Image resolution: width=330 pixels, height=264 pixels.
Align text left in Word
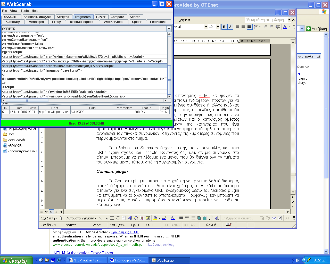[x=237, y=27]
